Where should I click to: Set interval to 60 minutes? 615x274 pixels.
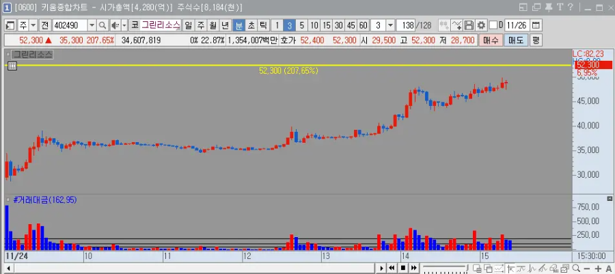pyautogui.click(x=364, y=25)
